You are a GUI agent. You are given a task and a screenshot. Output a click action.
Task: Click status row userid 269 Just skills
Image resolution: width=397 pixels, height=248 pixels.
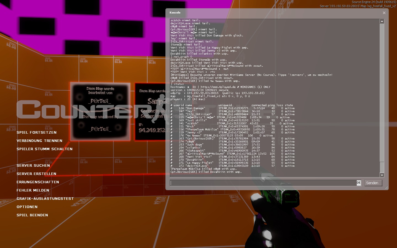pos(232,120)
